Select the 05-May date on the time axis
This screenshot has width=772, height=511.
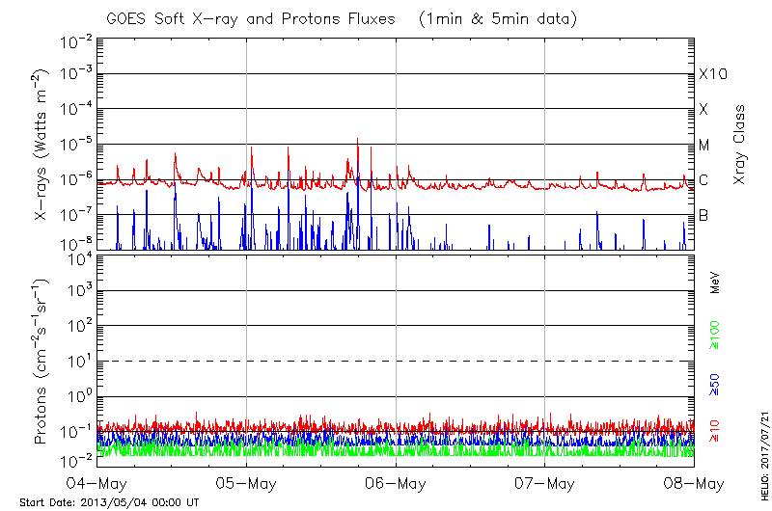pos(247,482)
